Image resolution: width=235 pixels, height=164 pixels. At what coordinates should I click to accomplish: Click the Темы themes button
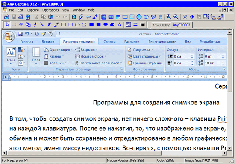(11, 56)
